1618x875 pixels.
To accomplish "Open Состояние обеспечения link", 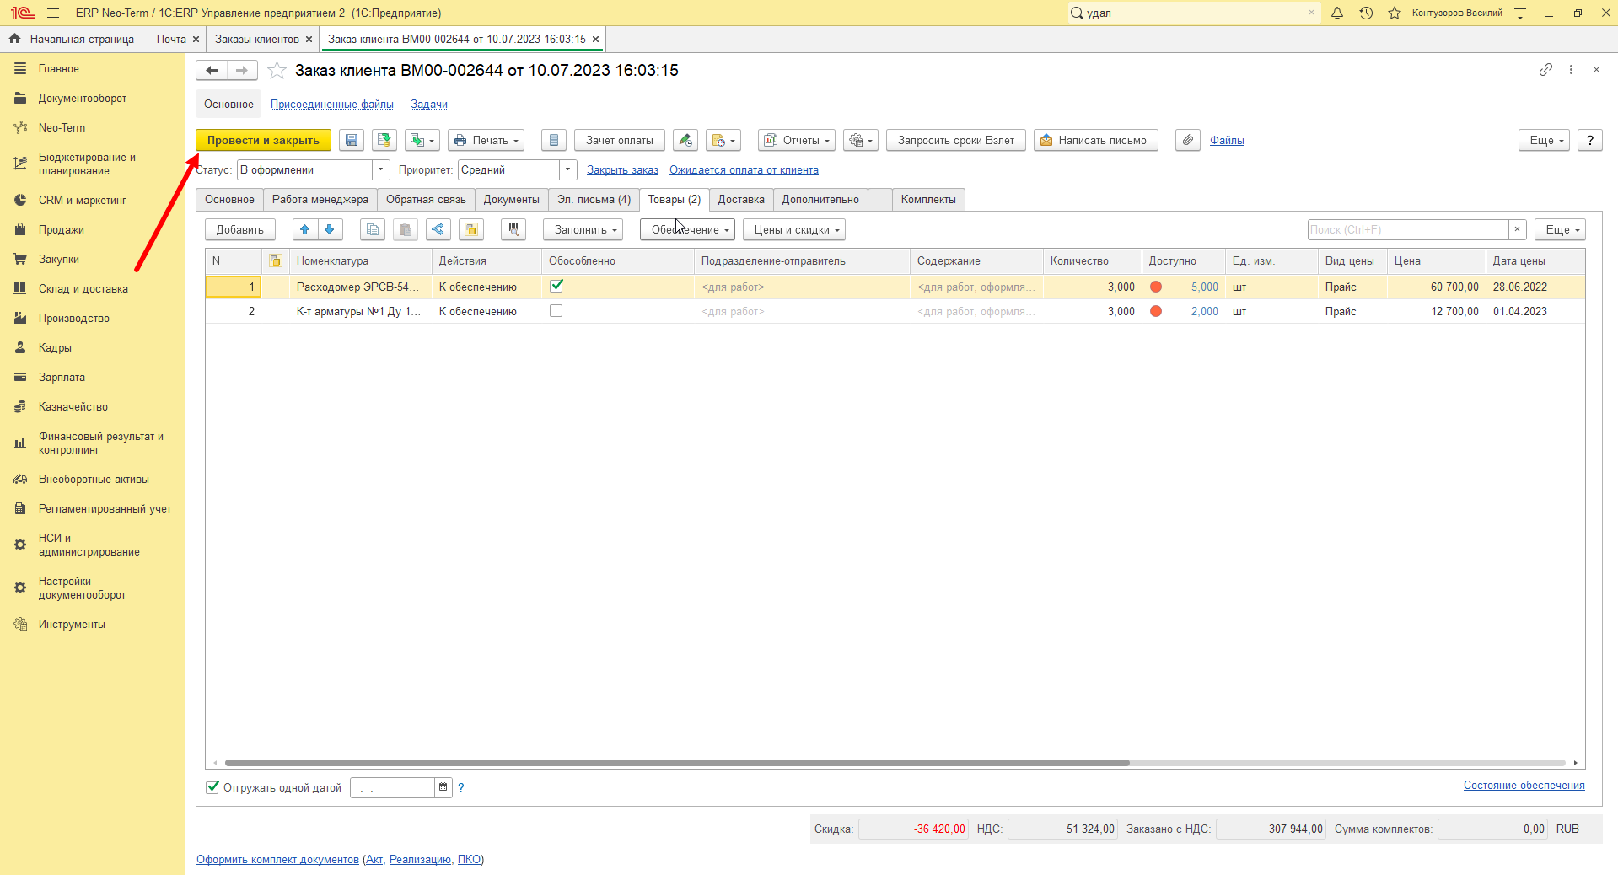I will pos(1524,786).
